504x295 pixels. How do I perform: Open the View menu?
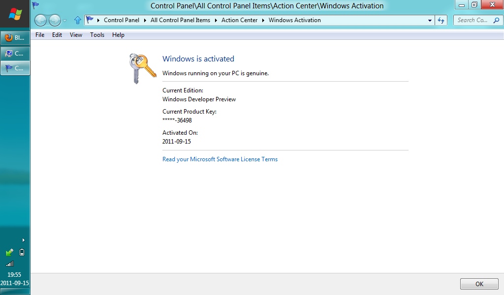(76, 35)
